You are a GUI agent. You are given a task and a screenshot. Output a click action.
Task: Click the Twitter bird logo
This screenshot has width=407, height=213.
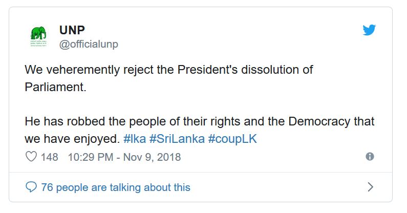369,30
